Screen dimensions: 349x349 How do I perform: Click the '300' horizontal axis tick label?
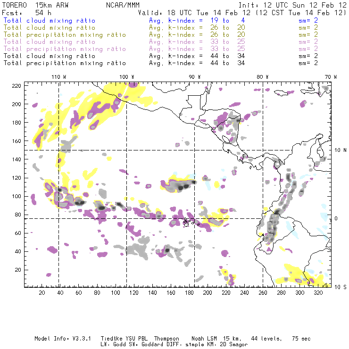[x=300, y=293]
